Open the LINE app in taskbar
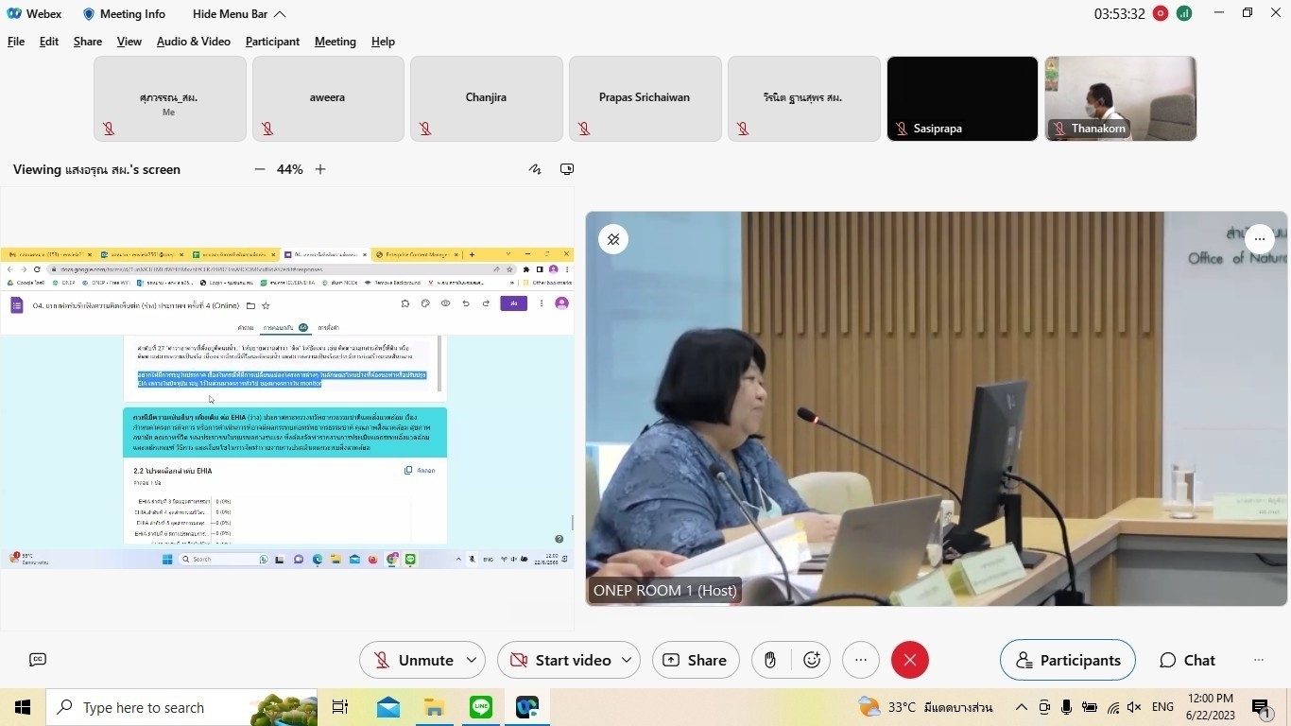This screenshot has width=1291, height=726. click(481, 707)
